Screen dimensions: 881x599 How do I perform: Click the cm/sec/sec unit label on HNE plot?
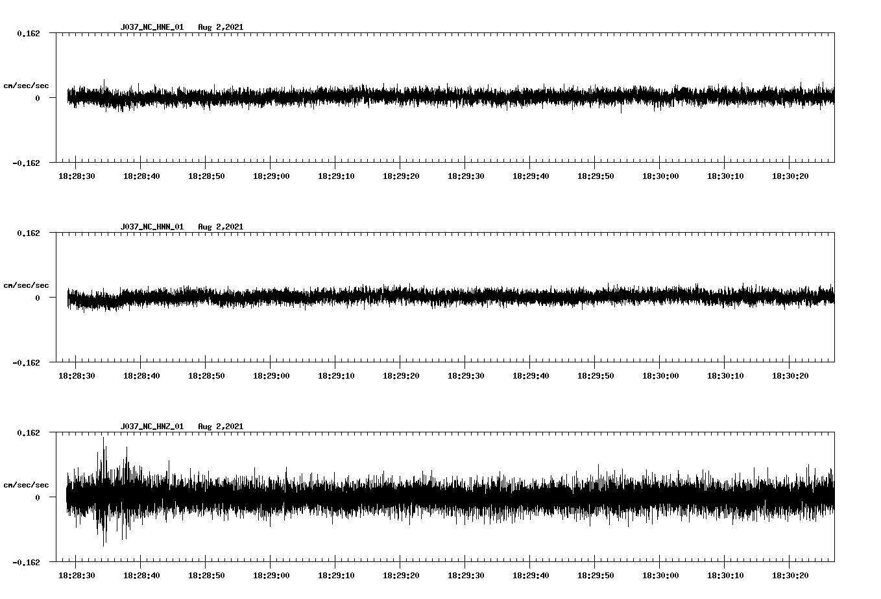click(x=26, y=86)
